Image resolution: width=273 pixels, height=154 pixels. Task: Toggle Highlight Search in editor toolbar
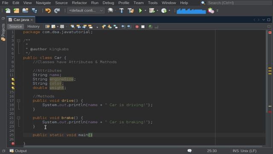coord(90,27)
